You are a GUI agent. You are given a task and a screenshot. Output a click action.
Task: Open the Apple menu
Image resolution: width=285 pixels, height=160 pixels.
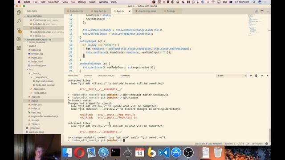click(x=19, y=2)
